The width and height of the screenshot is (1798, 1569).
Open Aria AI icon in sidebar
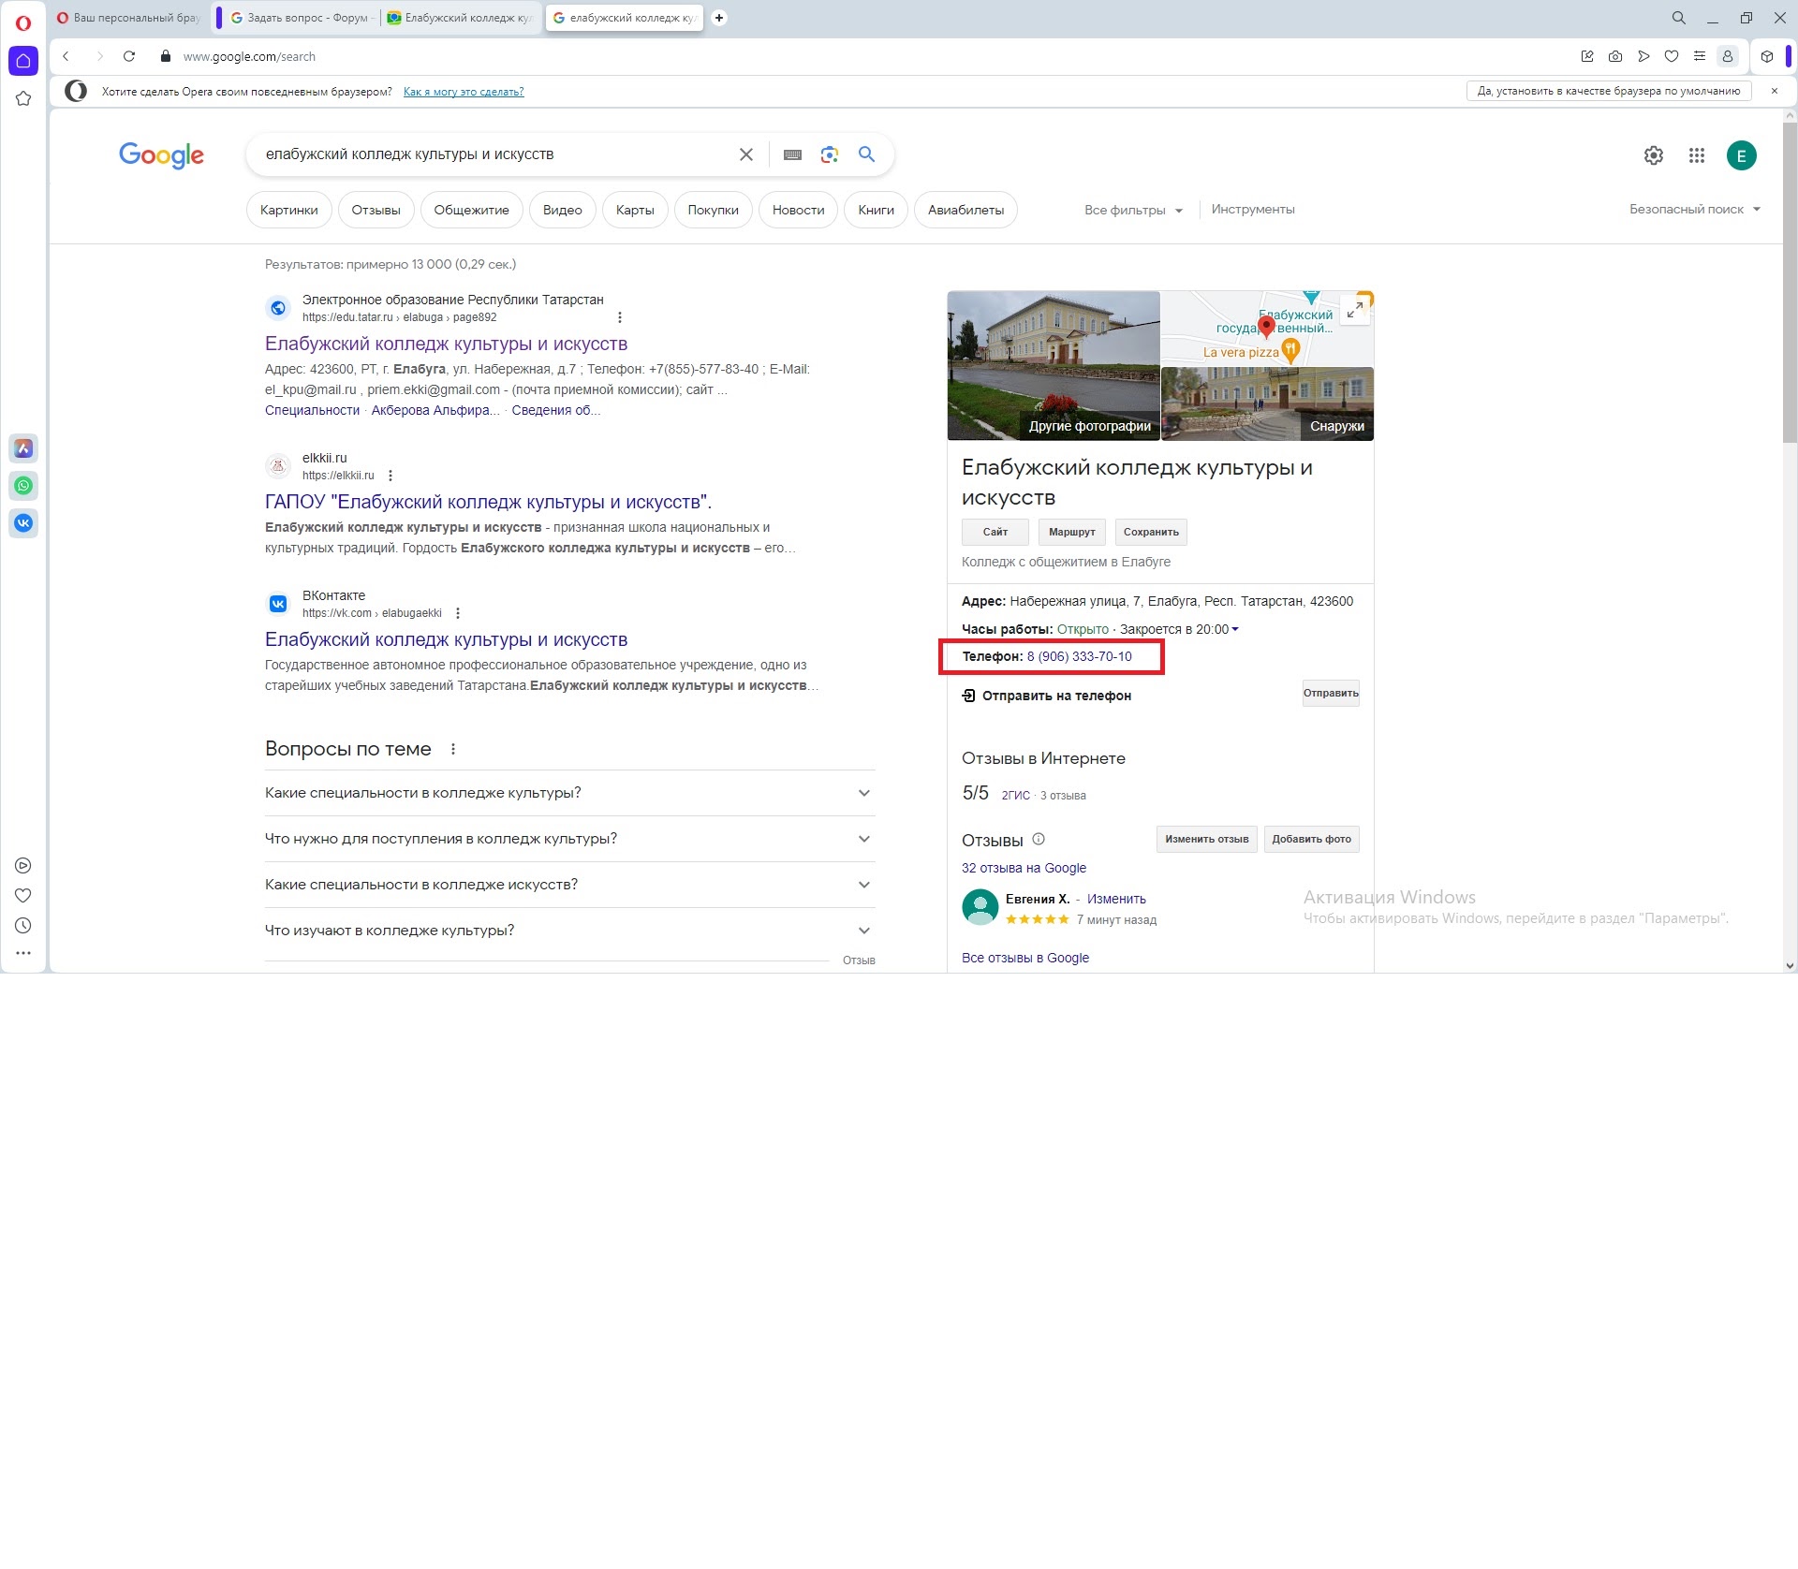pyautogui.click(x=23, y=448)
